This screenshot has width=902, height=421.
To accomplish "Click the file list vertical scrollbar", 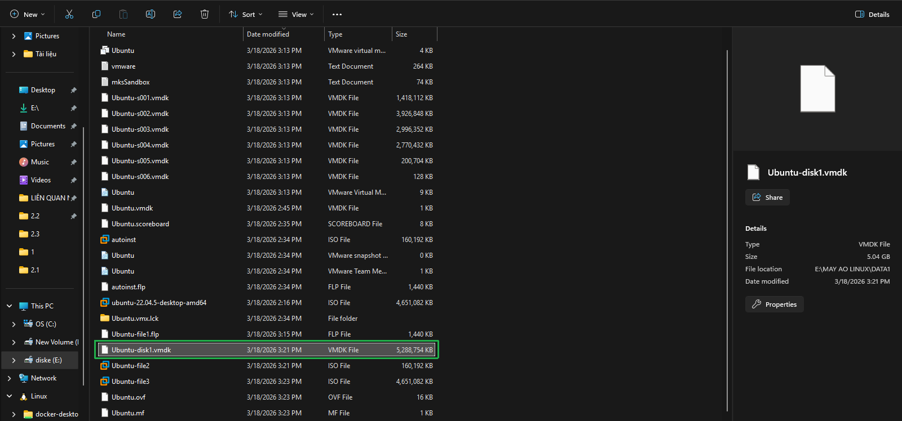I will [x=727, y=231].
